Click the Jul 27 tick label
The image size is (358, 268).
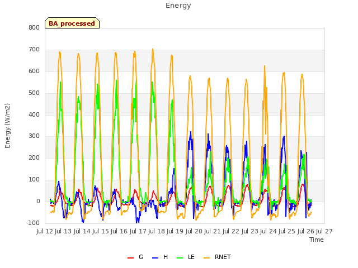[x=324, y=231]
